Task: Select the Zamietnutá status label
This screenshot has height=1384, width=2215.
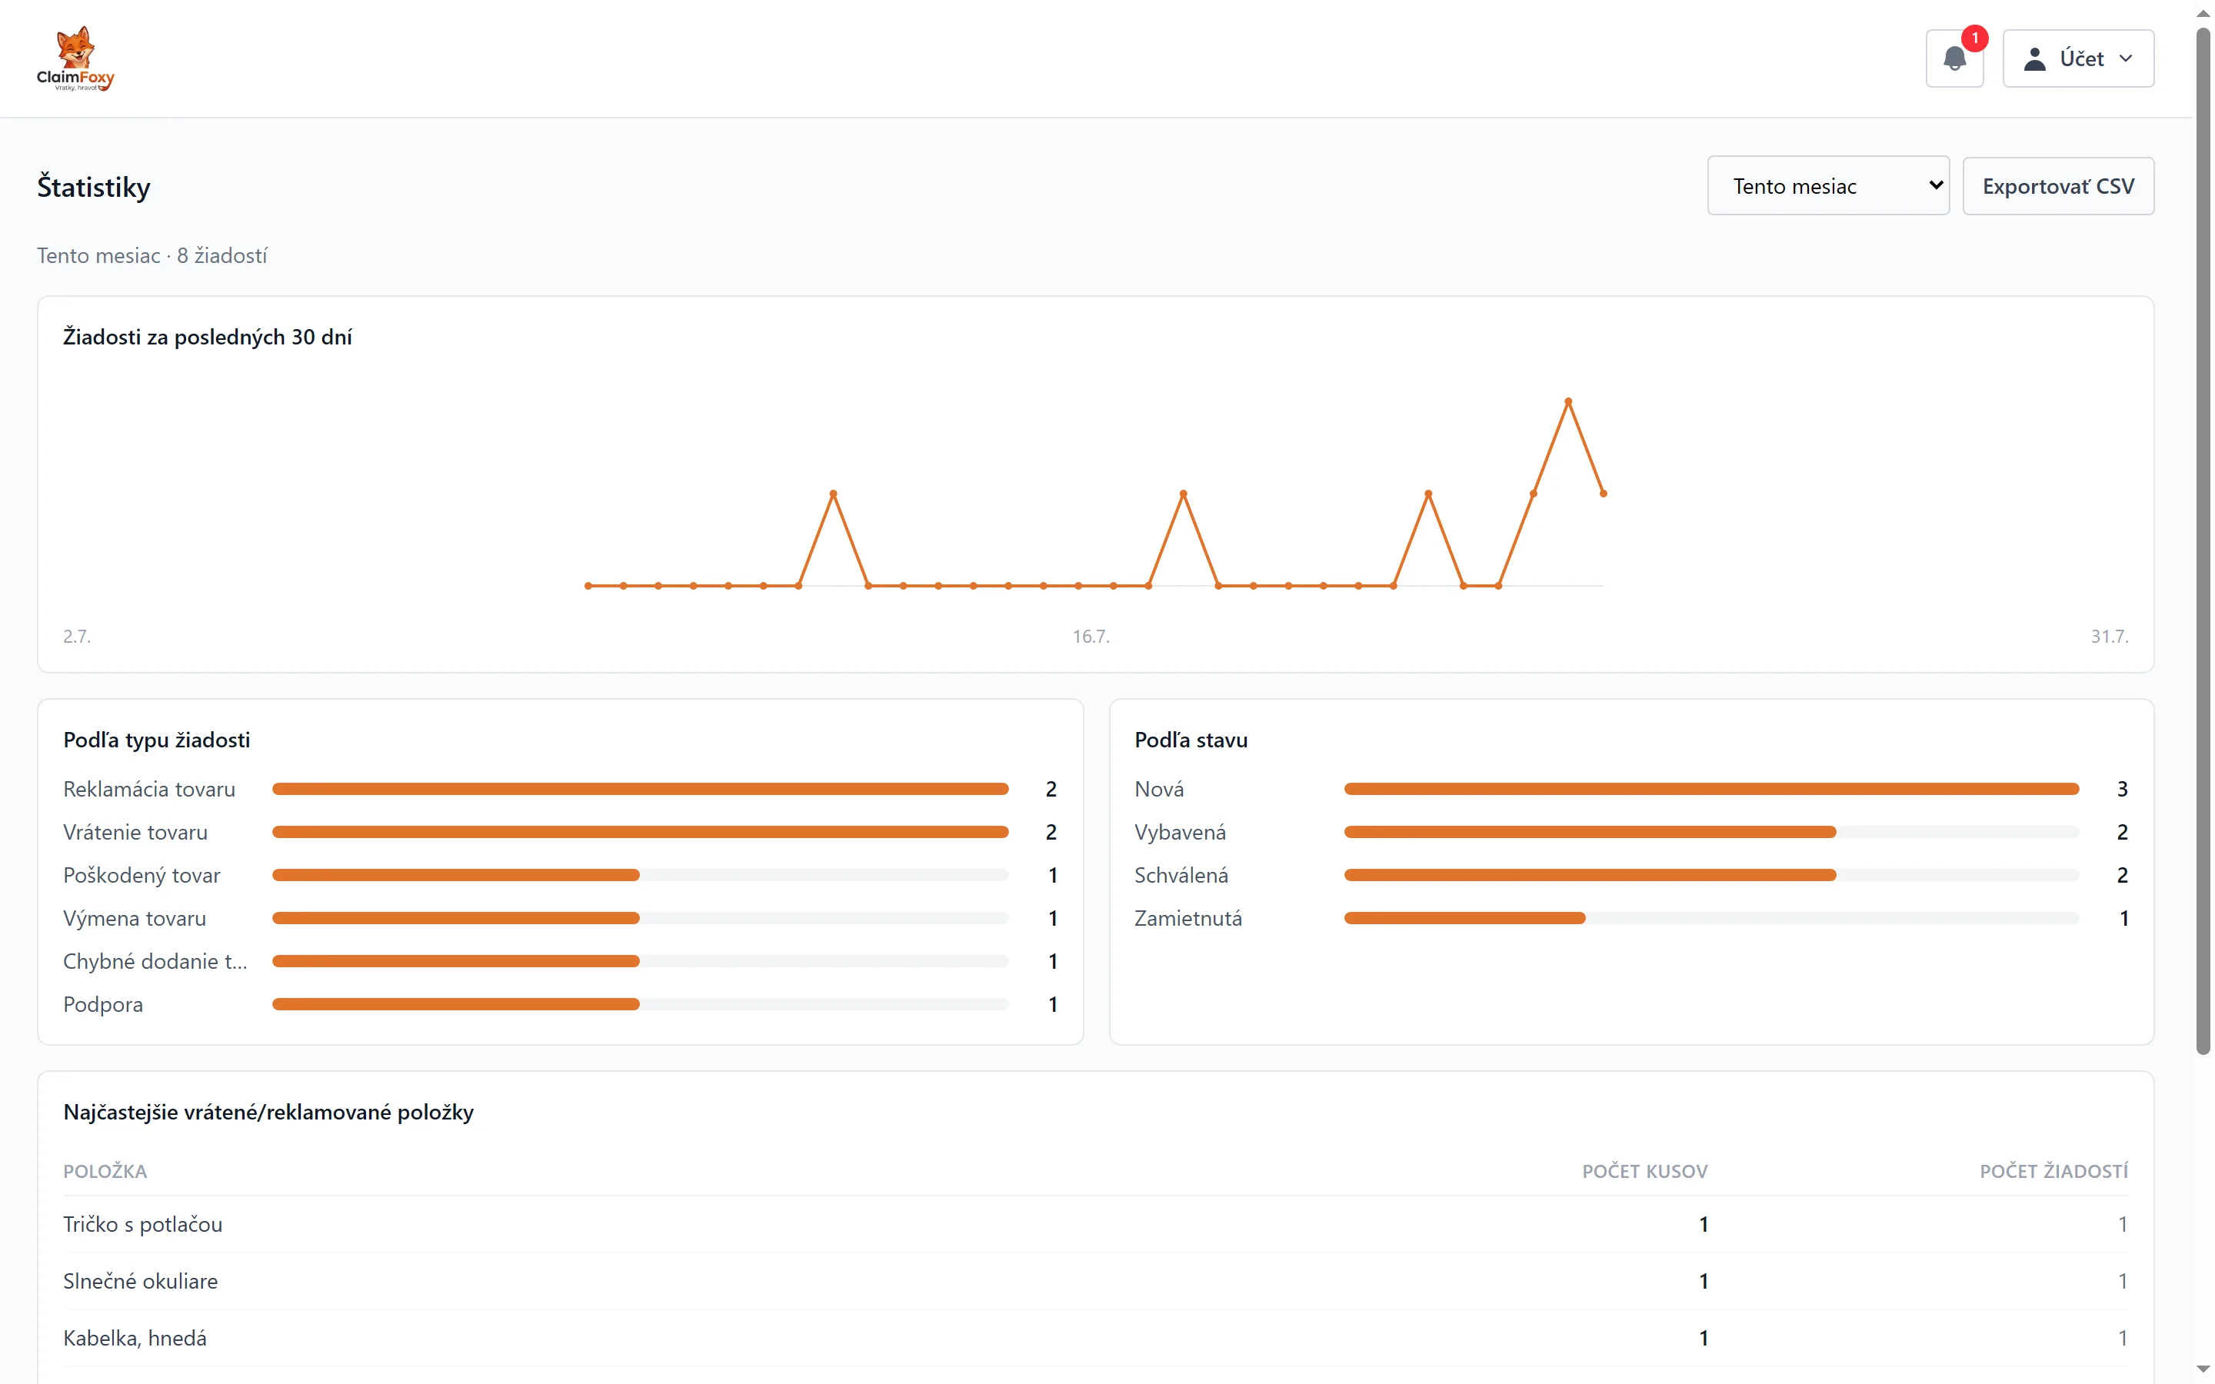Action: [x=1188, y=918]
